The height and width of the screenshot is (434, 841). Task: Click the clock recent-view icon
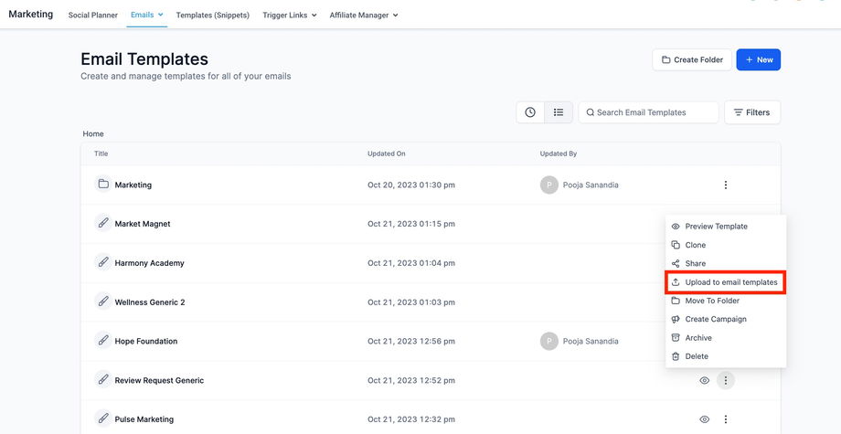pyautogui.click(x=530, y=112)
